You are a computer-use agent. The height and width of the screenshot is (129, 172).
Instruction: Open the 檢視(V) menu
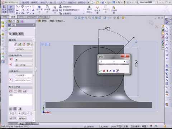pyautogui.click(x=44, y=2)
